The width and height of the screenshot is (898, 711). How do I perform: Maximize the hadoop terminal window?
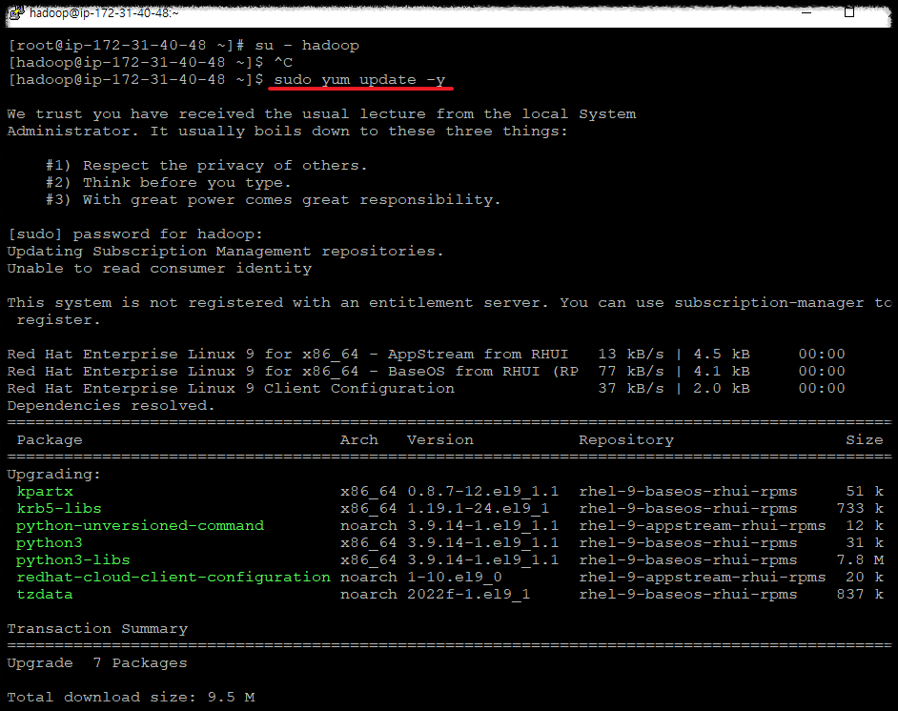[x=849, y=12]
